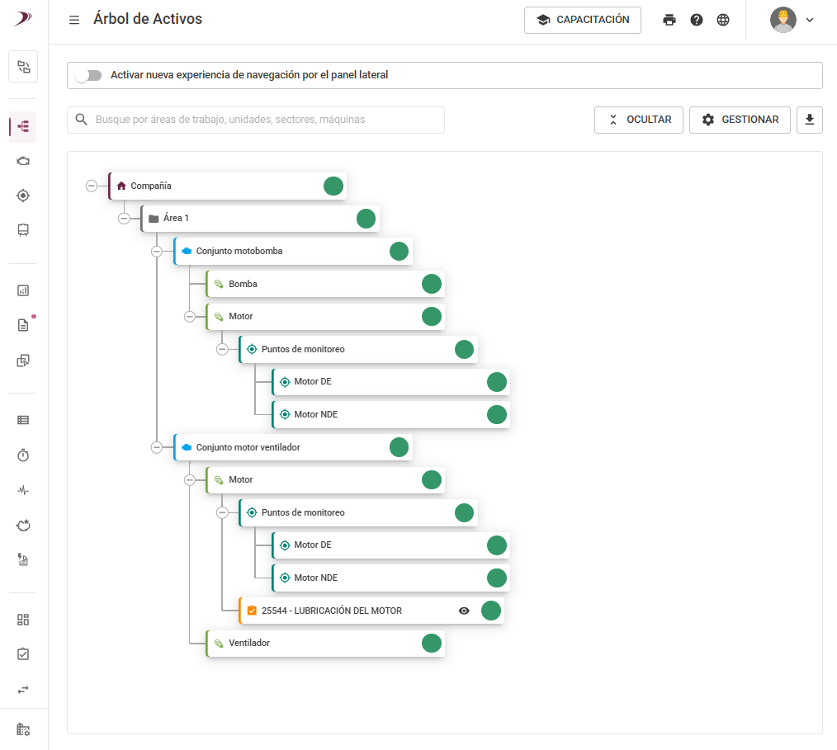Select the asset tree sidebar icon
This screenshot has width=837, height=750.
click(x=23, y=126)
